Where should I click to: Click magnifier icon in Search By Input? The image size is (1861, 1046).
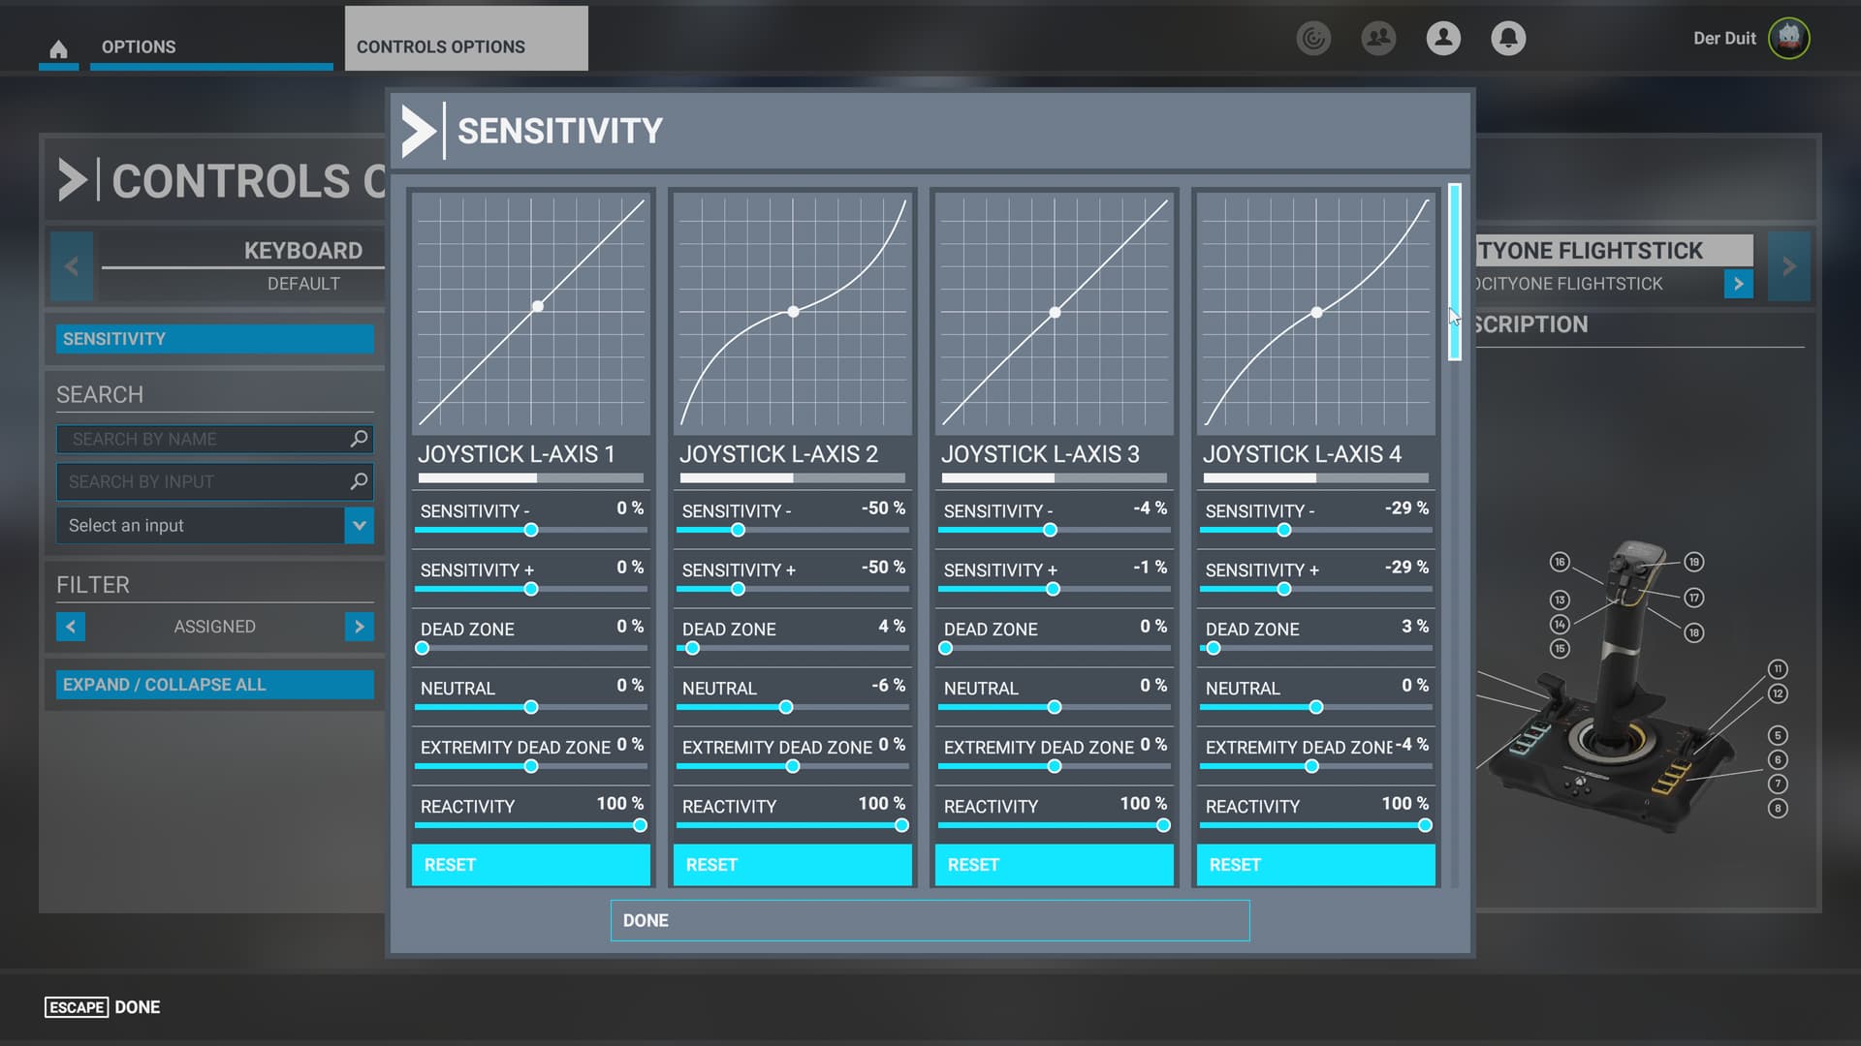359,481
